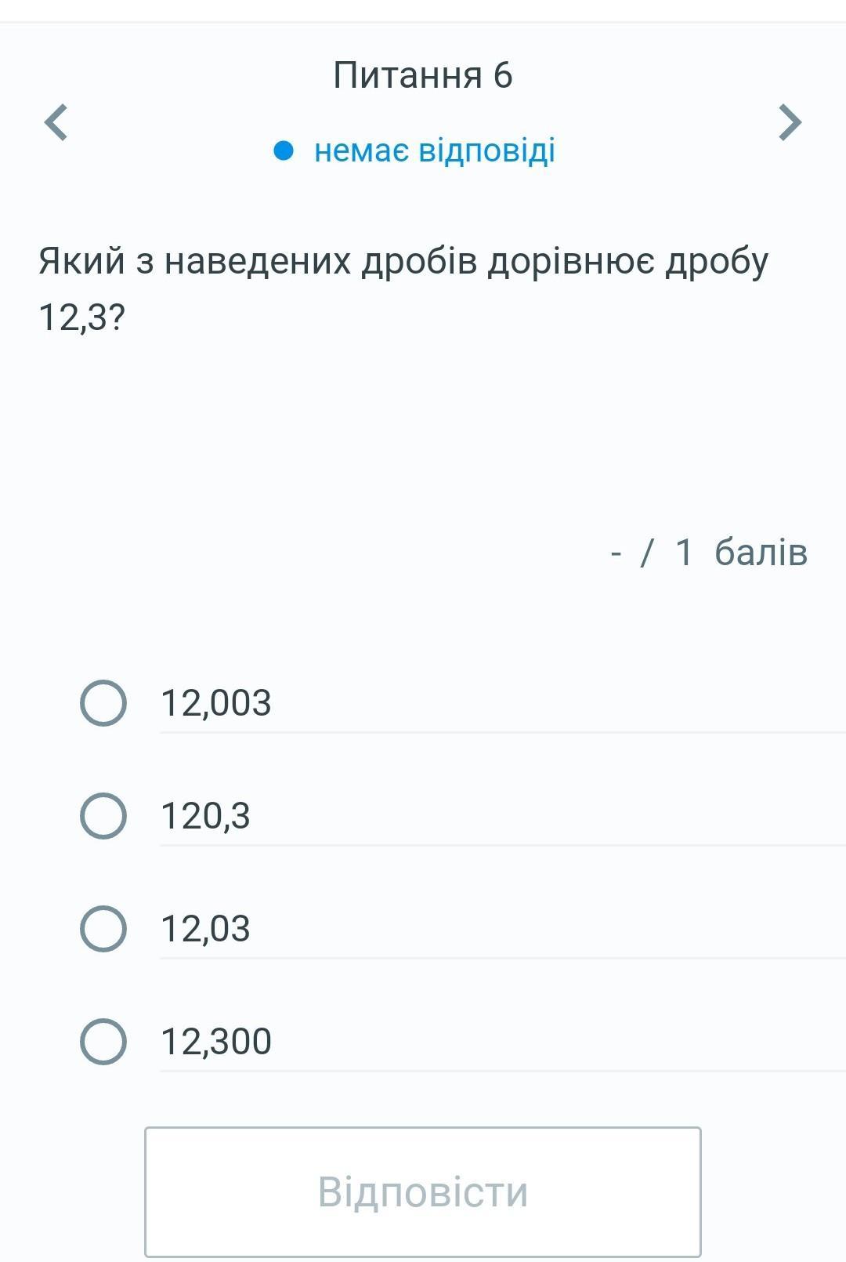Click the "балів" score label
The width and height of the screenshot is (846, 1262).
761,553
